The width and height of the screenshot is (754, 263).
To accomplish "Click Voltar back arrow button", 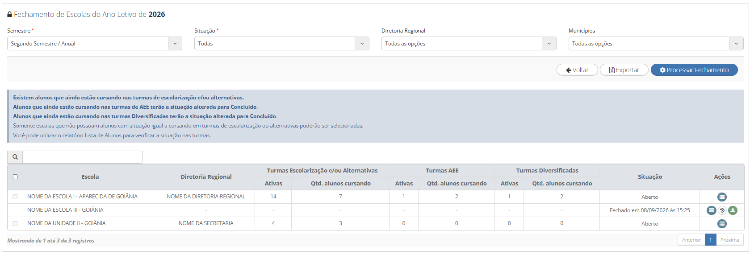I will click(x=577, y=70).
